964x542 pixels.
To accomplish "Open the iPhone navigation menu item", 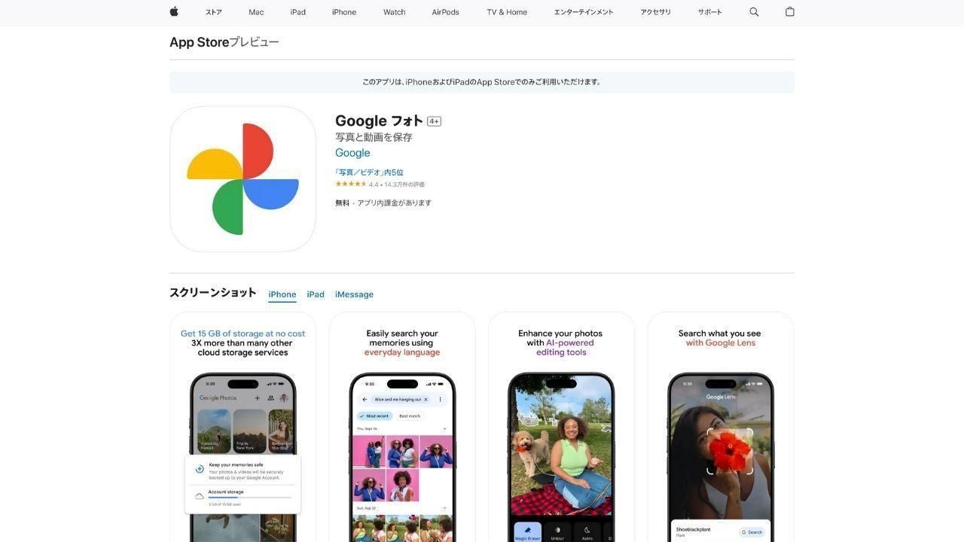I will 344,12.
